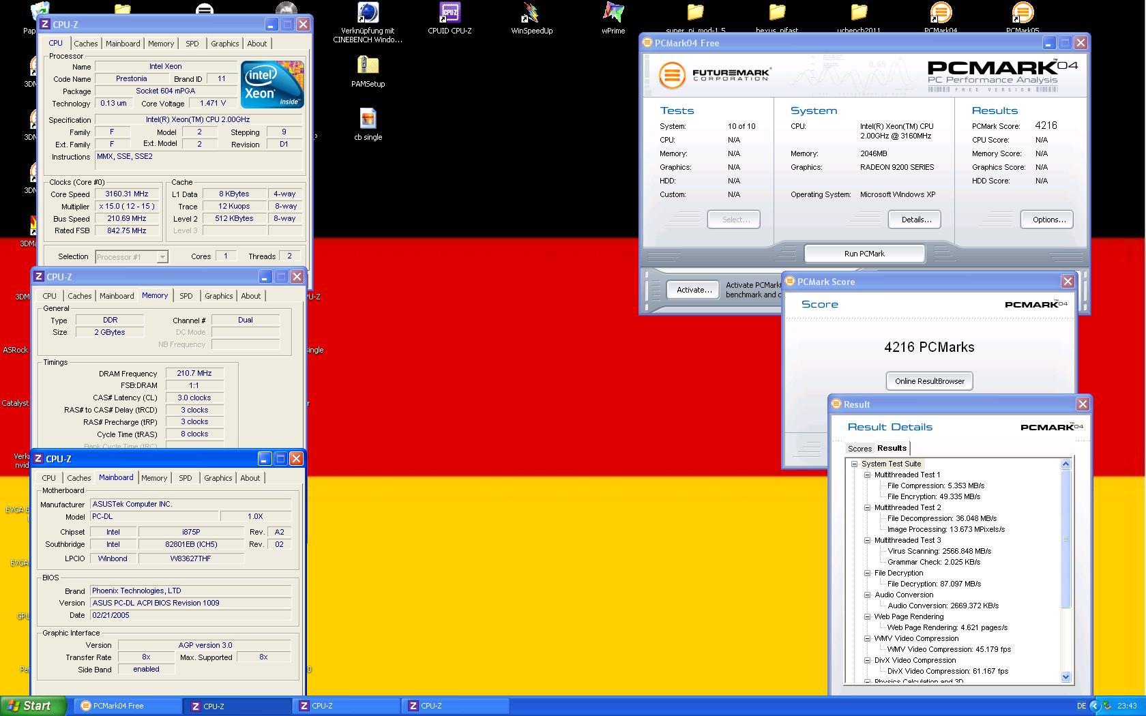Screen dimensions: 1146x716
Task: Collapse the Web Page Rendering node
Action: click(x=867, y=616)
